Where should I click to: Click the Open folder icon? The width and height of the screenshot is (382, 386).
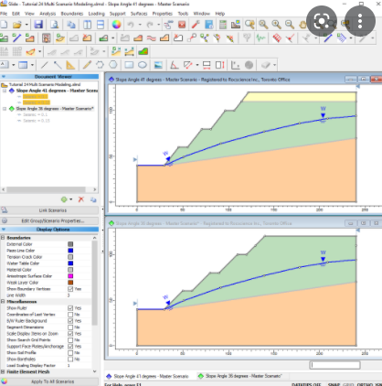(17, 25)
